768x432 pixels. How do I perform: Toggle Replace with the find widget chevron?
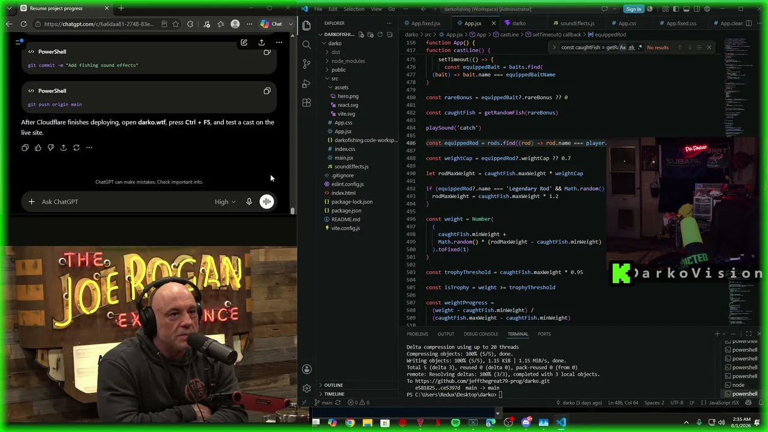coord(554,47)
